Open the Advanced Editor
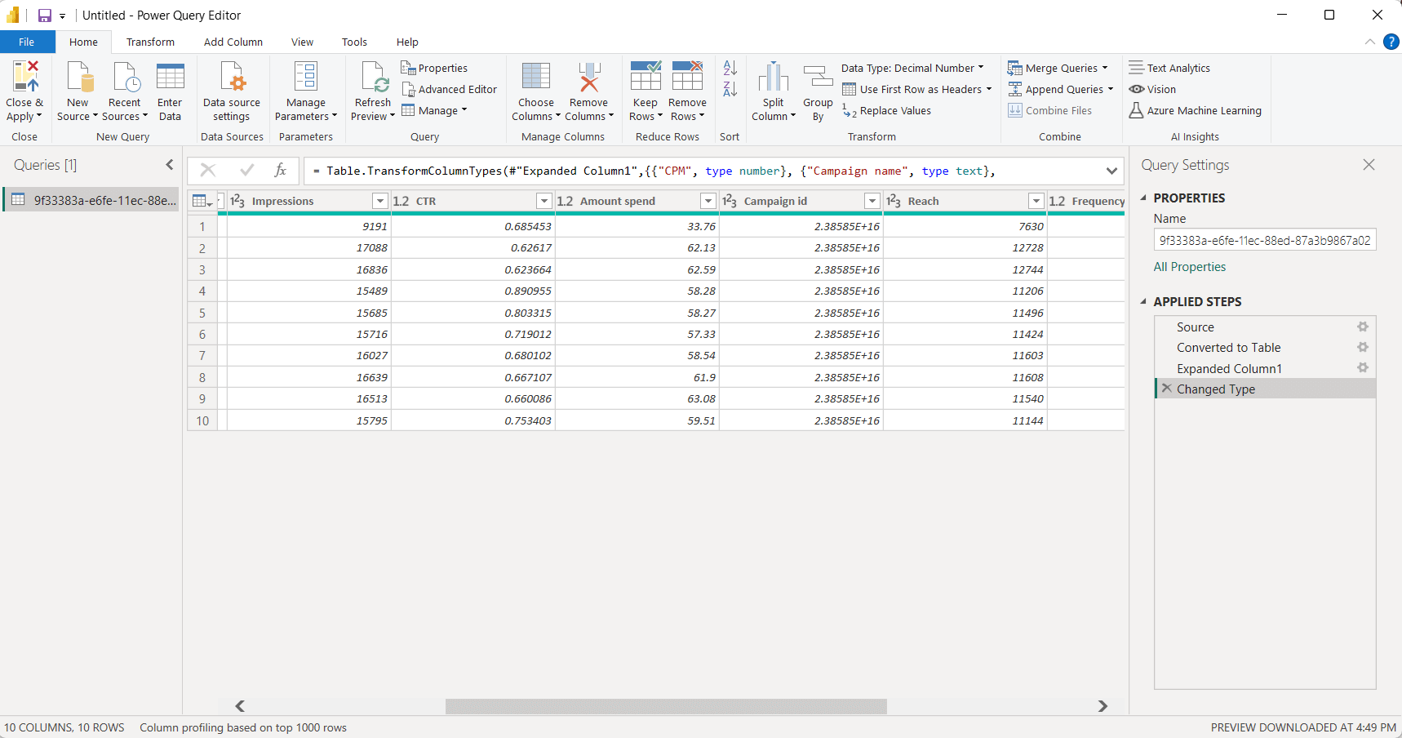Image resolution: width=1402 pixels, height=738 pixels. pyautogui.click(x=449, y=89)
